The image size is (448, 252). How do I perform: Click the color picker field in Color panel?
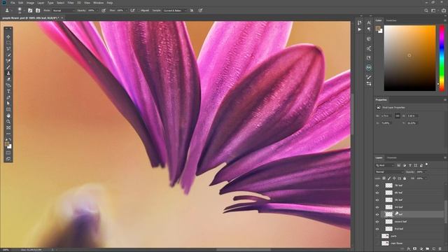[x=409, y=58]
